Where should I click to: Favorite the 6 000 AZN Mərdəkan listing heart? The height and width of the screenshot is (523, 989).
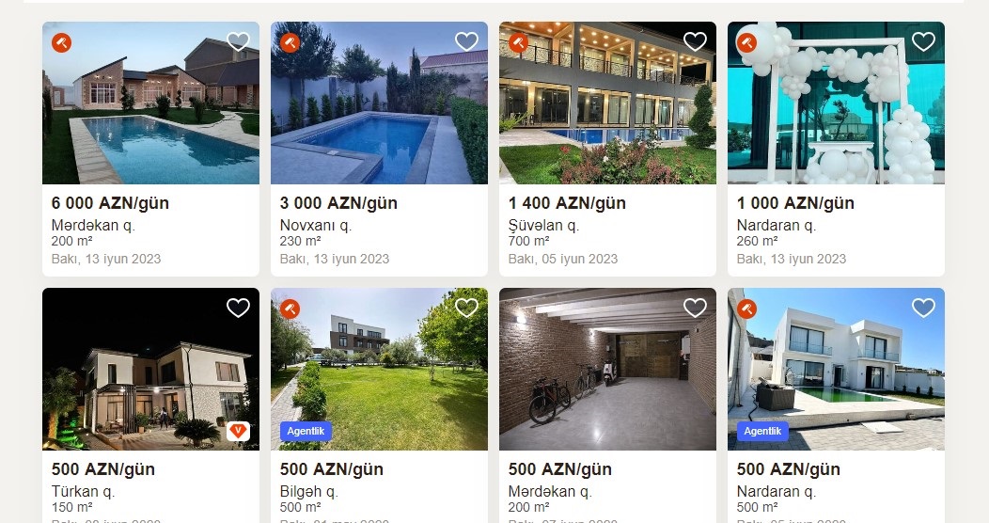pyautogui.click(x=239, y=41)
